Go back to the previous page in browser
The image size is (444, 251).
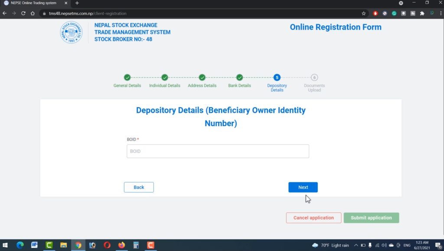click(4, 13)
